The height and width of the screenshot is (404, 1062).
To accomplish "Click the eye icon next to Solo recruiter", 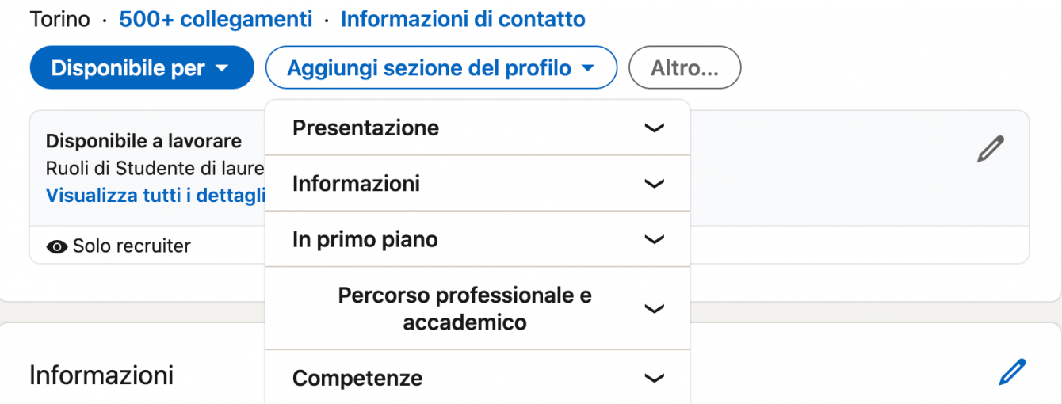I will pos(57,247).
